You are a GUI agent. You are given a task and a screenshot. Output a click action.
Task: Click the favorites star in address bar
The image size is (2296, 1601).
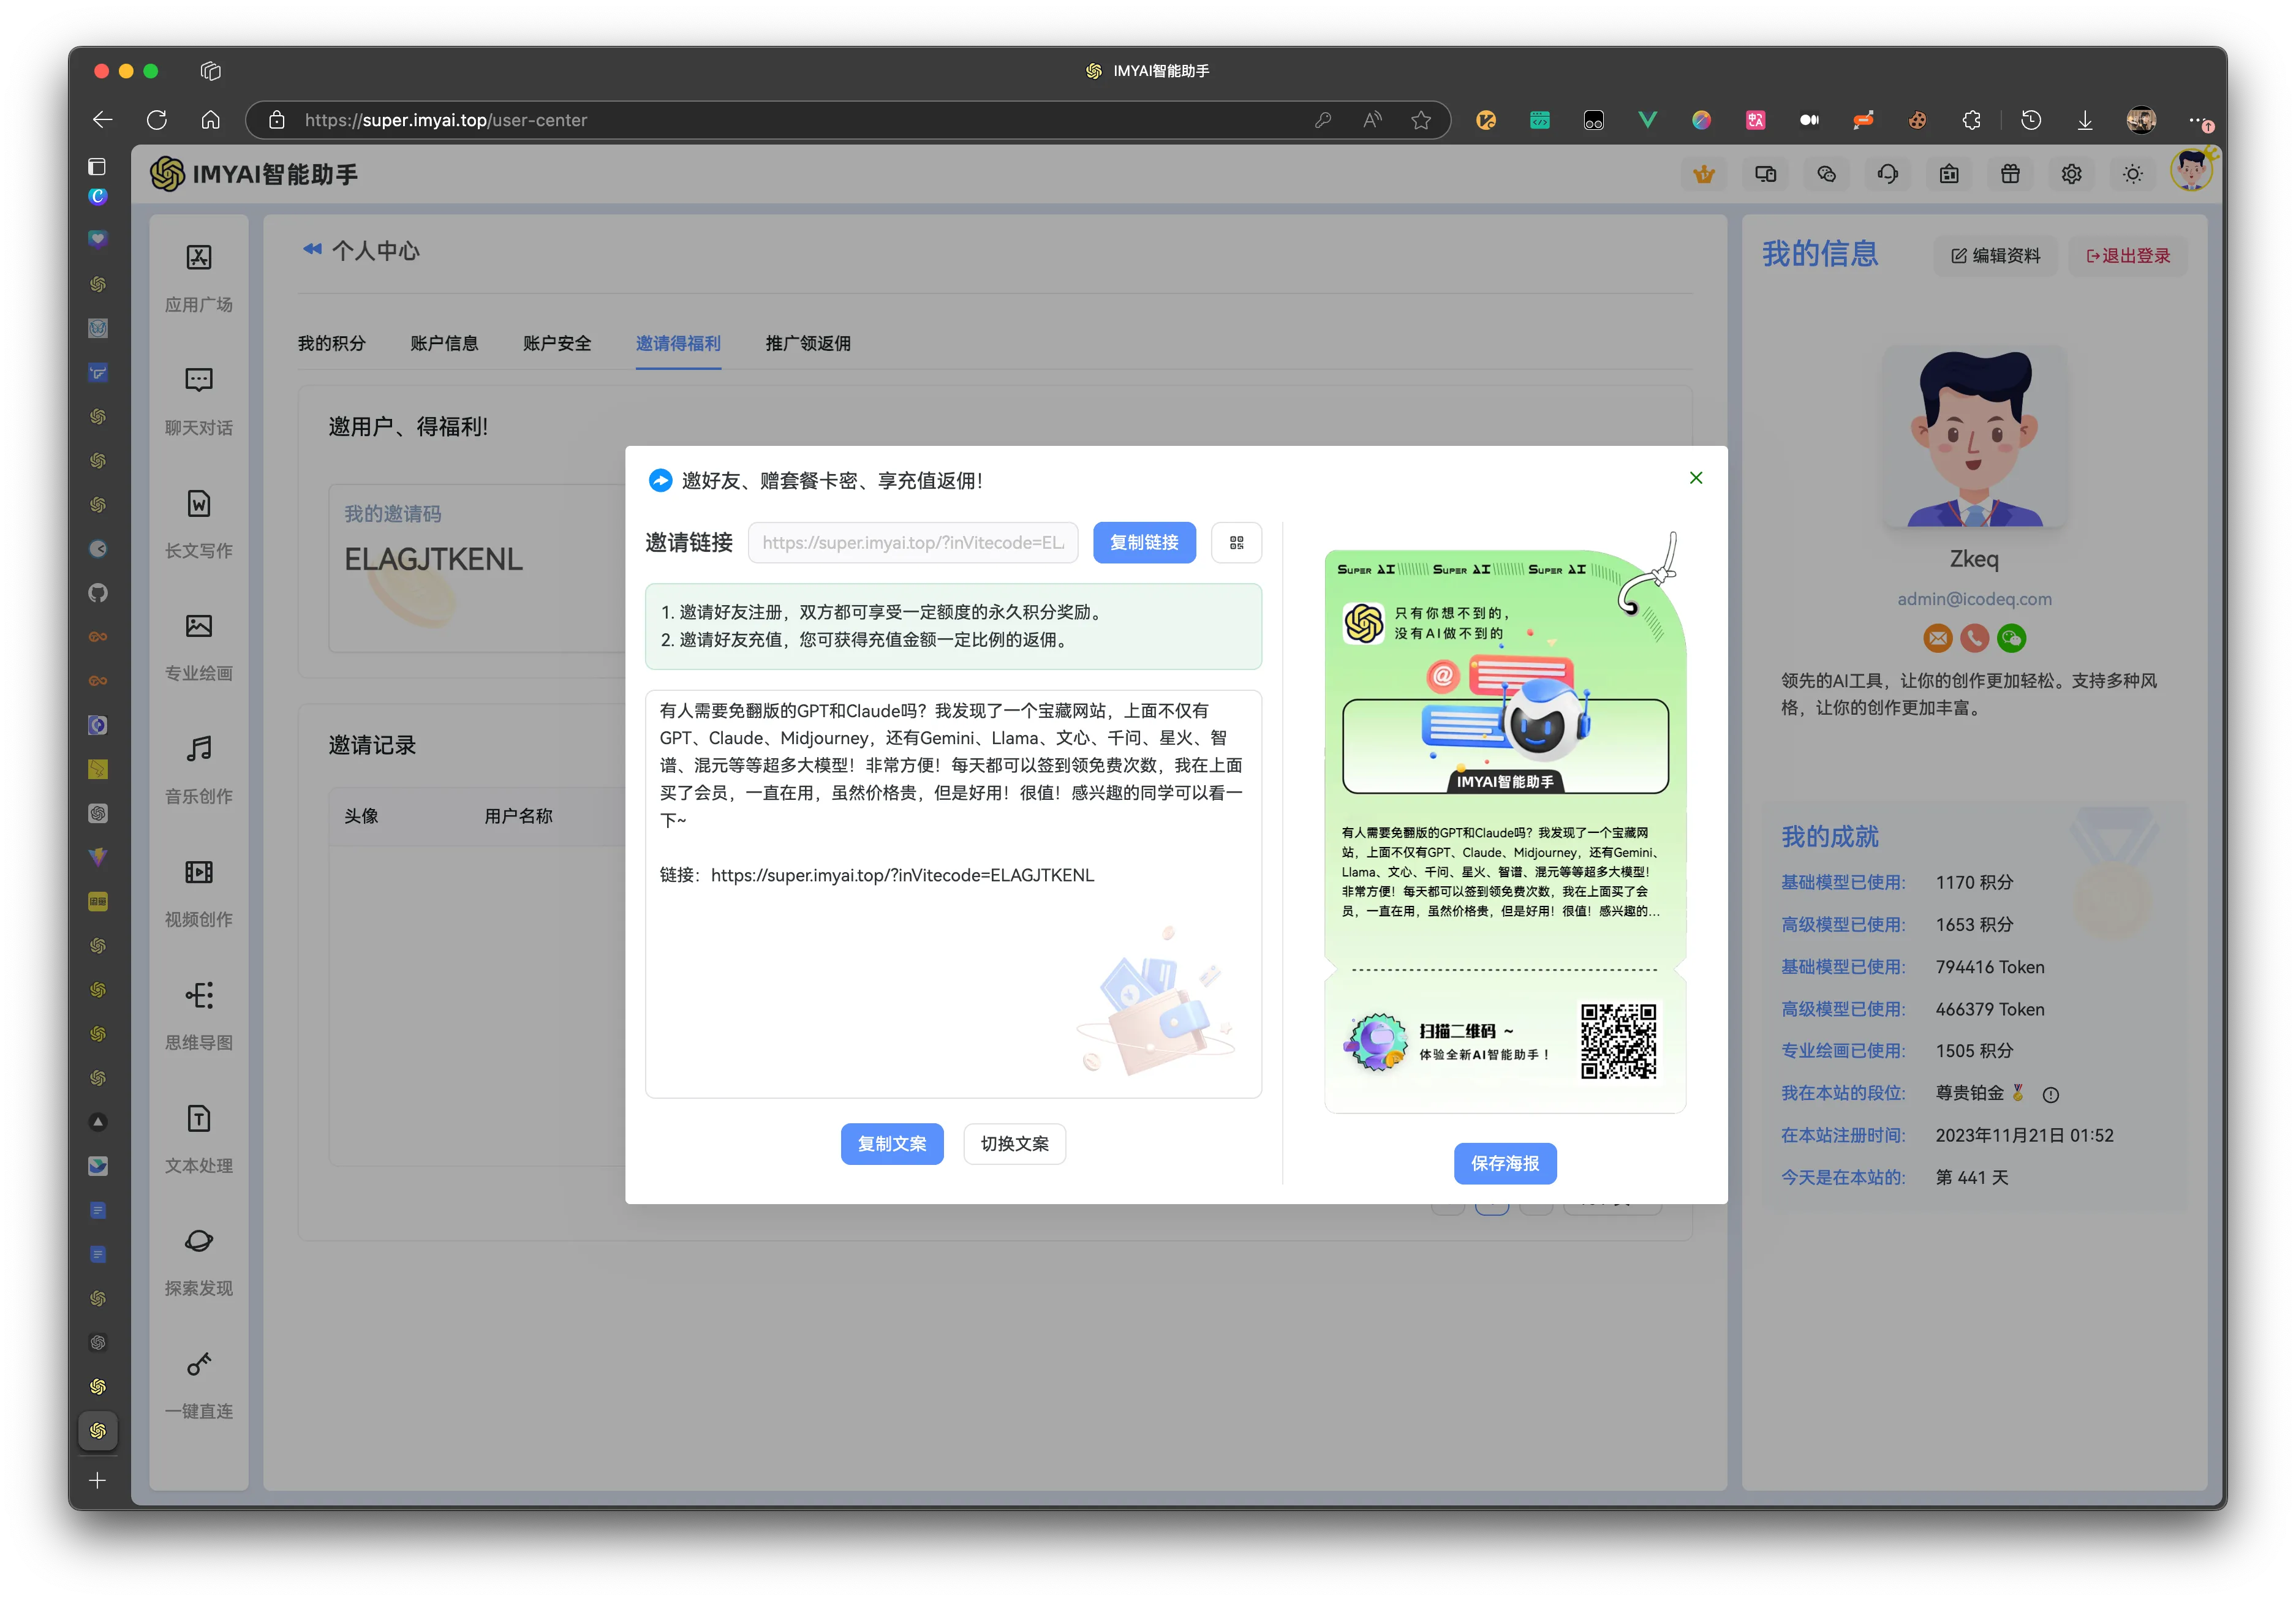click(1421, 120)
